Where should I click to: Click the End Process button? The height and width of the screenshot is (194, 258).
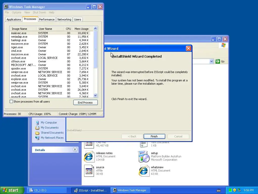[x=85, y=103]
